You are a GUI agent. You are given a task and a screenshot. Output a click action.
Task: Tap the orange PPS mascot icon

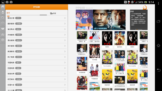pos(145,7)
